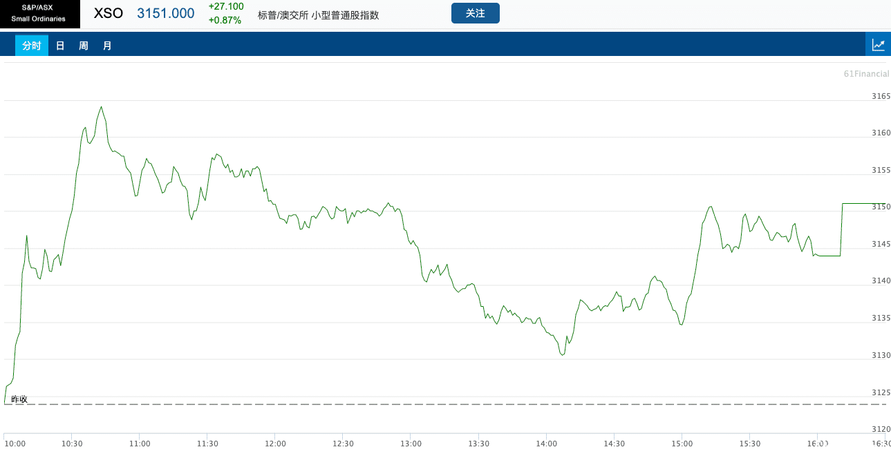Image resolution: width=891 pixels, height=456 pixels.
Task: Click the 3135 price axis label
Action: pos(881,318)
